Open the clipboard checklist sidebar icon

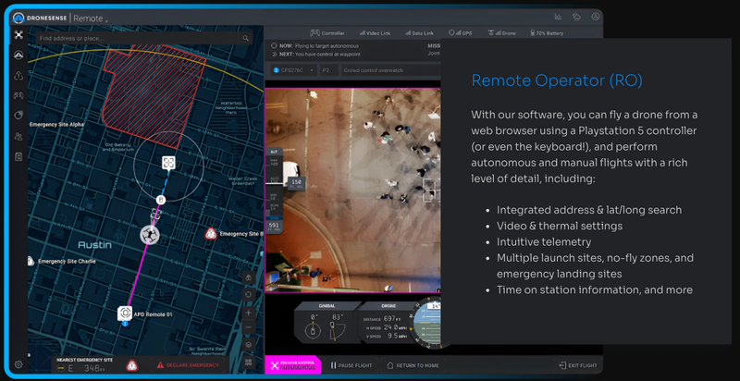(18, 156)
